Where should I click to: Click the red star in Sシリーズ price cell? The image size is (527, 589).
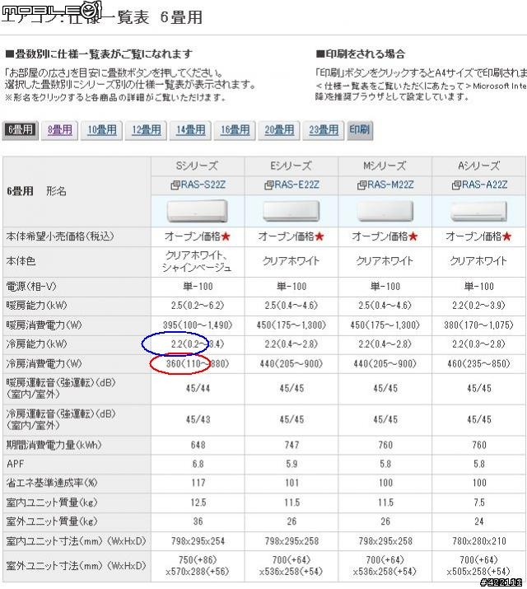226,236
